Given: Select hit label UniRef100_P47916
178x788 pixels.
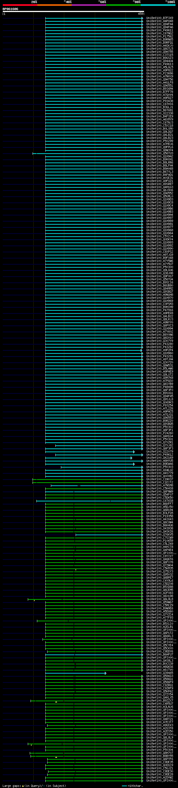Looking at the screenshot, I should click(x=160, y=310).
